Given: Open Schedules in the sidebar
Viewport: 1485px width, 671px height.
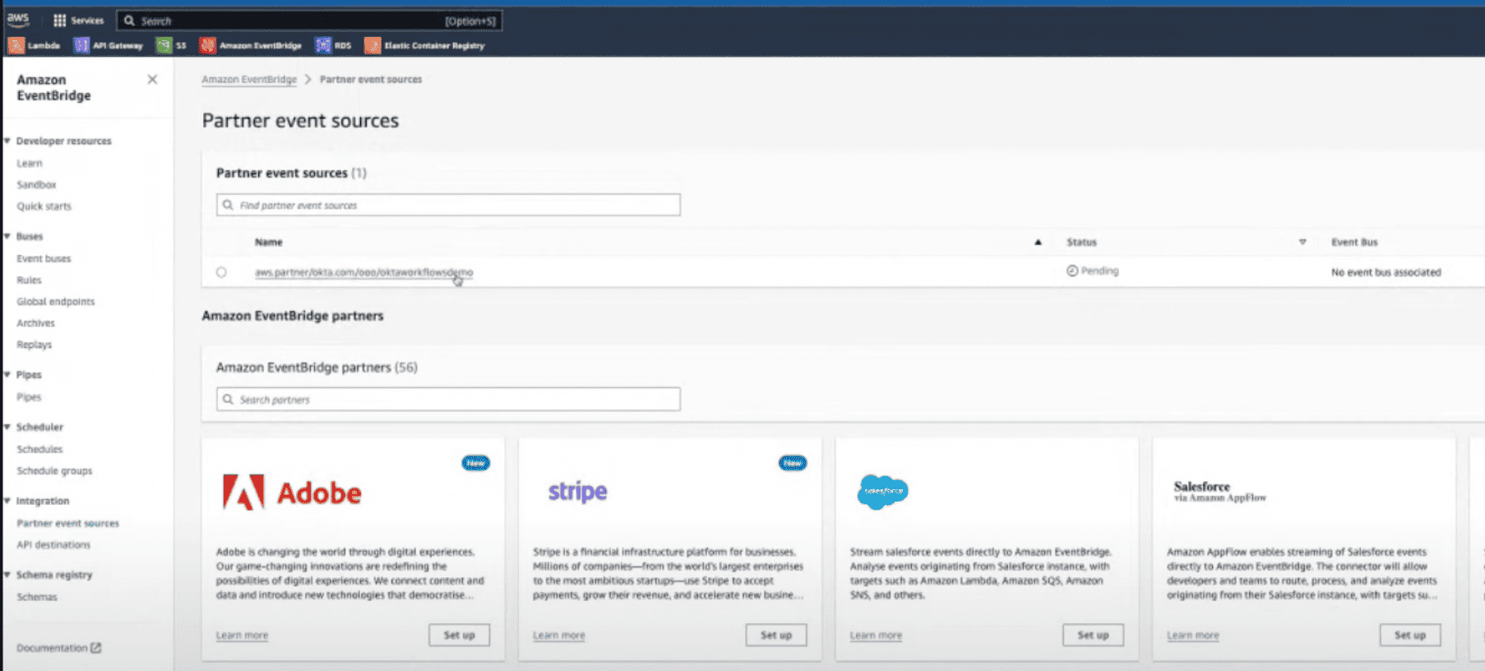Looking at the screenshot, I should (39, 449).
